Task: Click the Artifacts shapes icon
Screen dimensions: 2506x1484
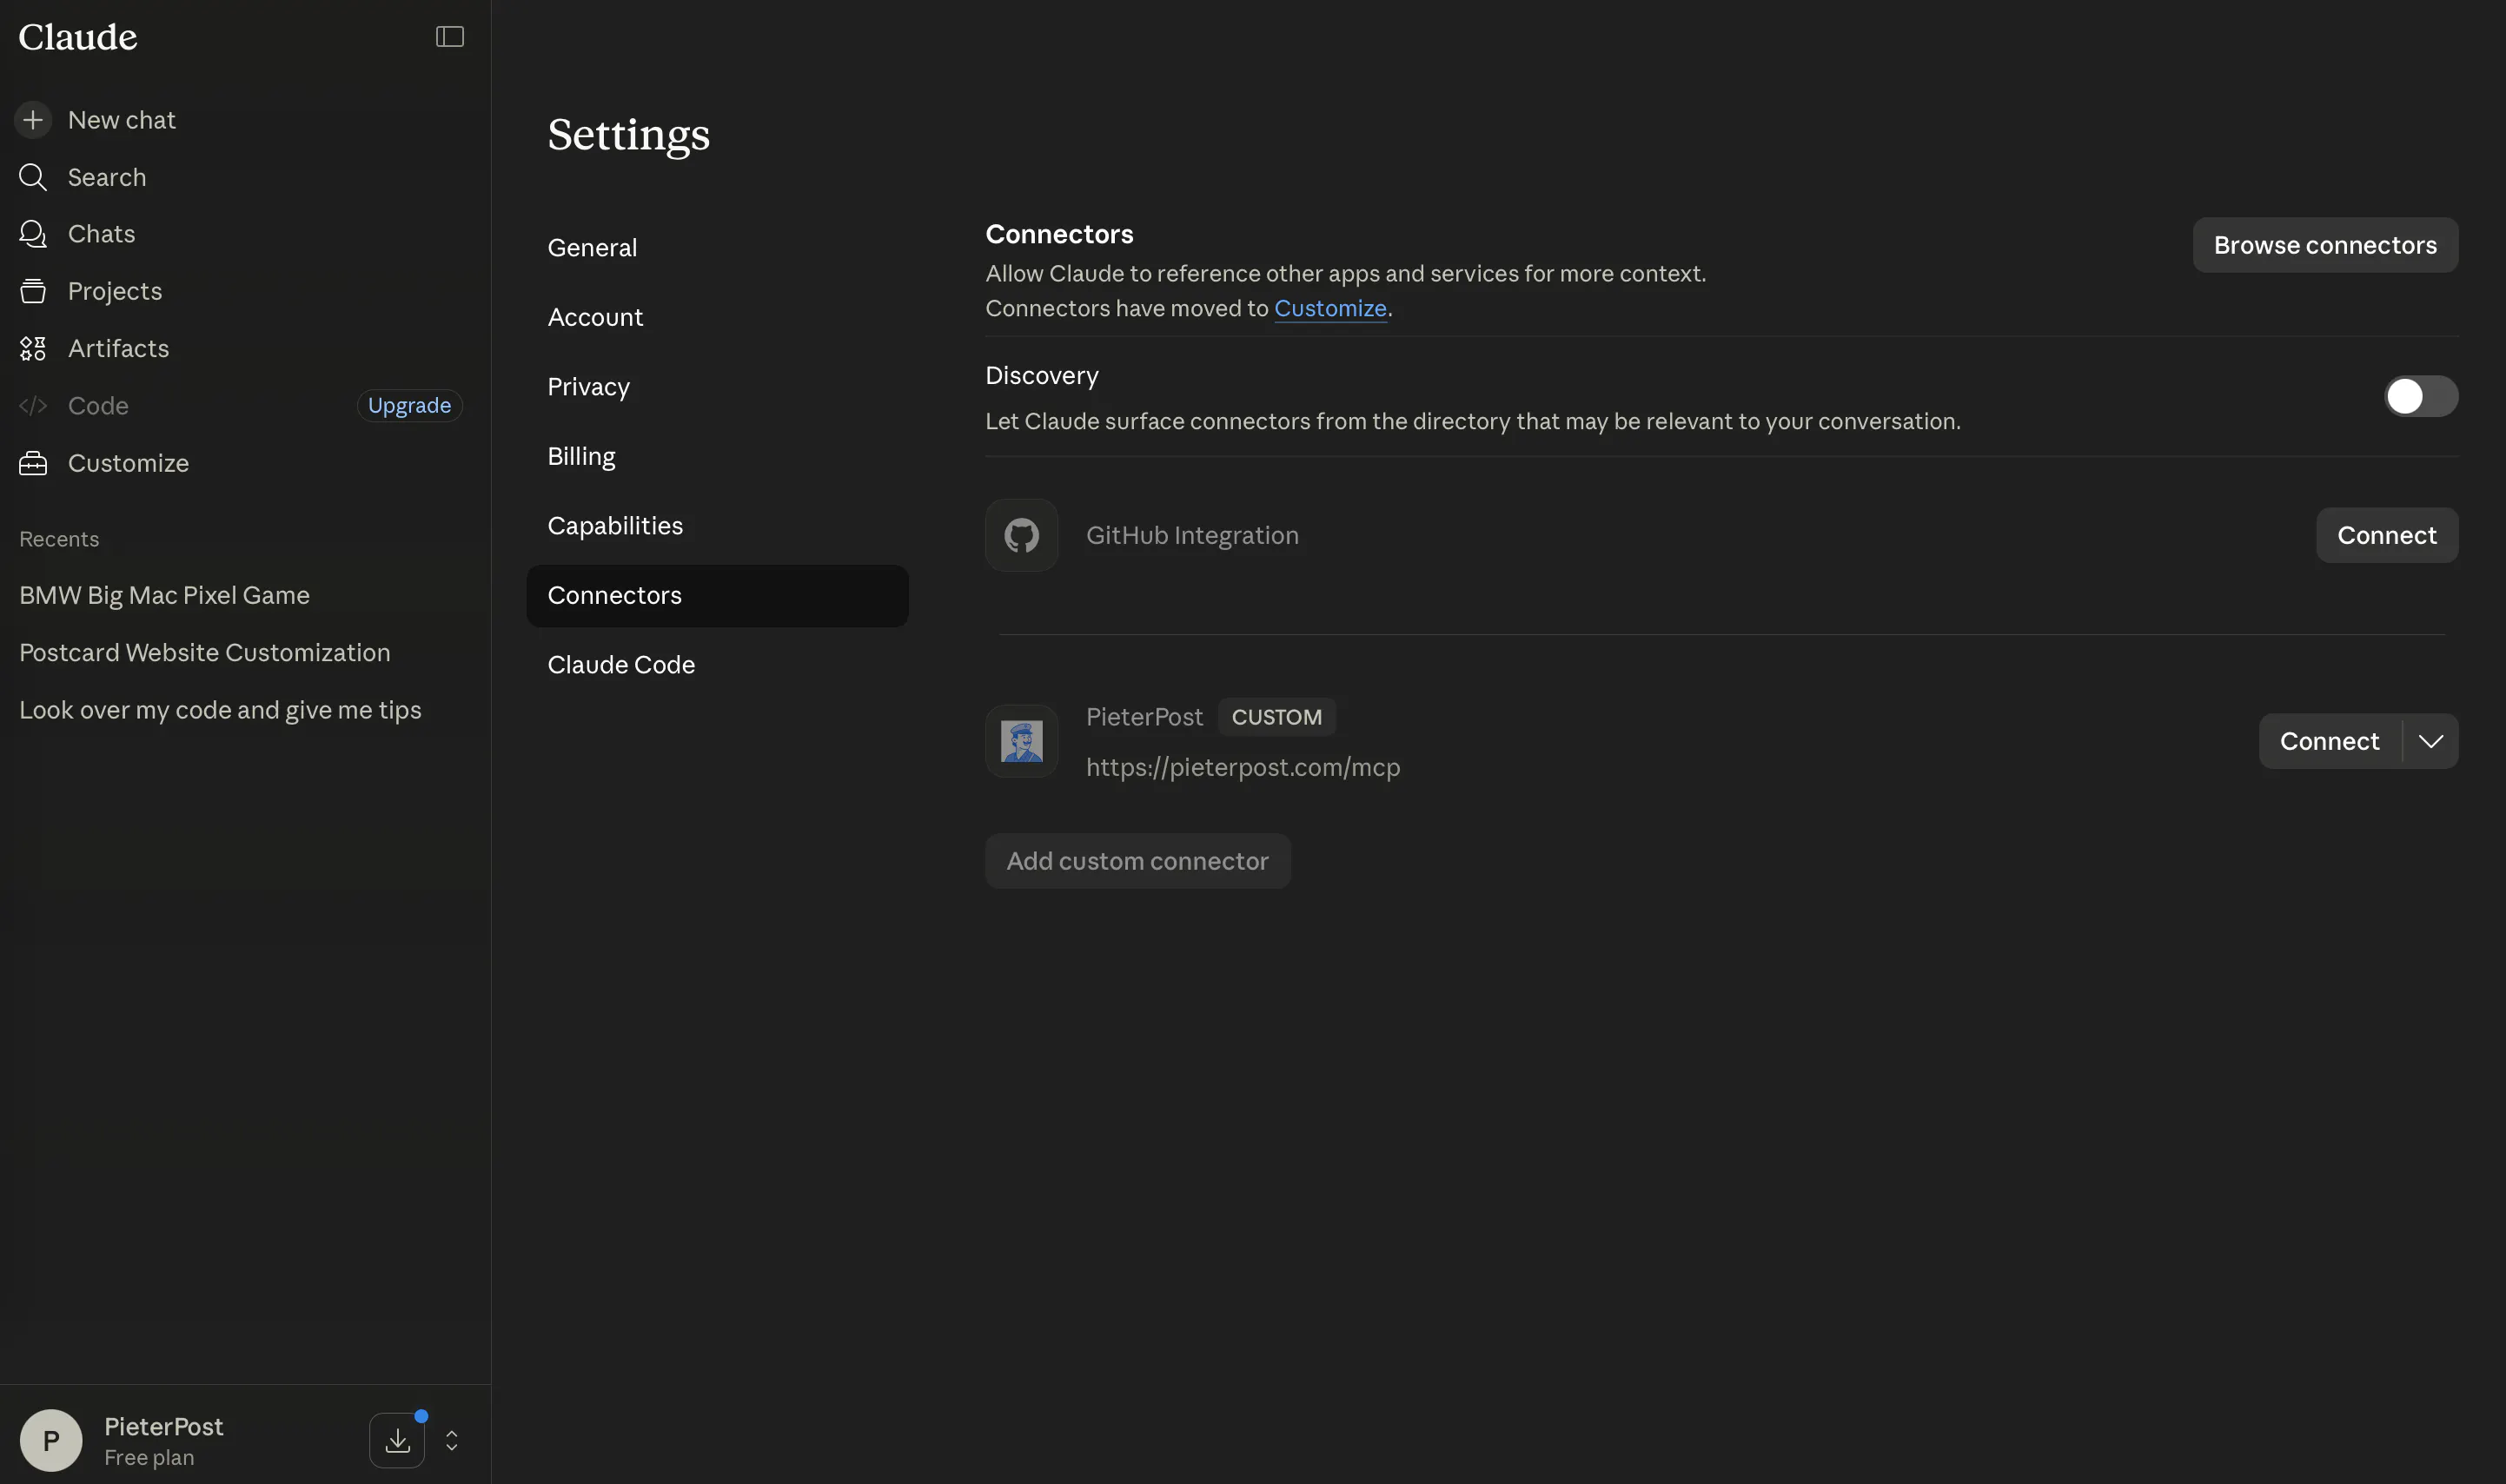Action: (33, 348)
